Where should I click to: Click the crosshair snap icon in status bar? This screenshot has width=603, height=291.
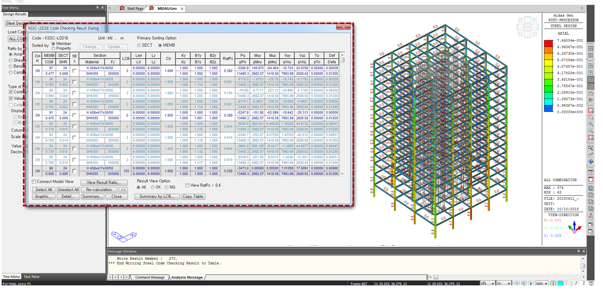pos(517,283)
